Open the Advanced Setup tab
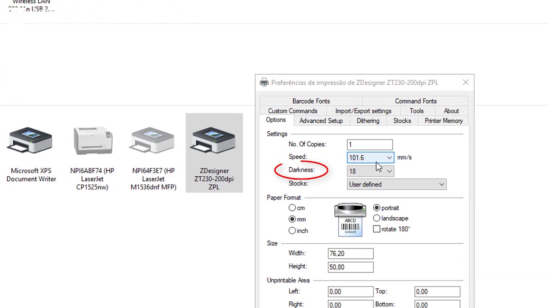 (x=321, y=121)
